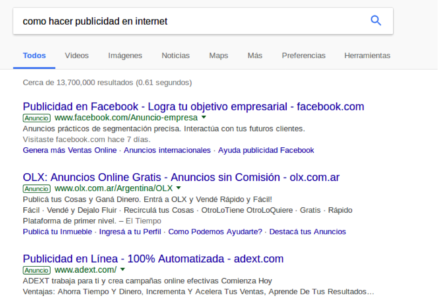Follow the Ayuda publicidad Facebook sitelink

[266, 150]
